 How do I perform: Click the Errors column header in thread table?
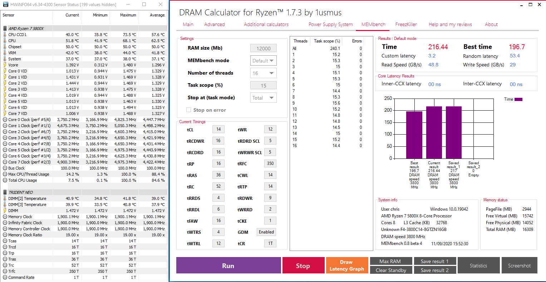click(x=357, y=41)
